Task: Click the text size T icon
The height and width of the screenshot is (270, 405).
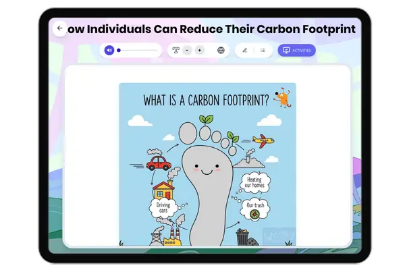Action: click(x=176, y=50)
